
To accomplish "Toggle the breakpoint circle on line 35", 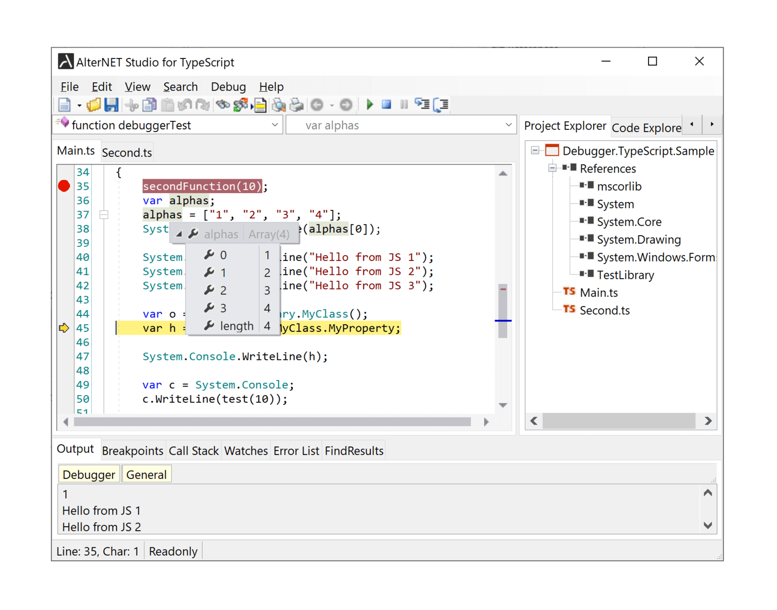I will click(x=63, y=185).
